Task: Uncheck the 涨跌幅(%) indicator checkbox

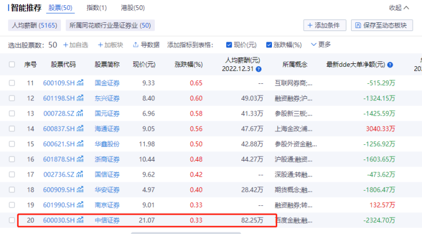Action: click(269, 45)
